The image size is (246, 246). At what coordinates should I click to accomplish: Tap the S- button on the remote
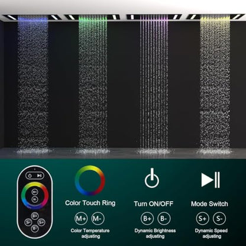coord(28,222)
